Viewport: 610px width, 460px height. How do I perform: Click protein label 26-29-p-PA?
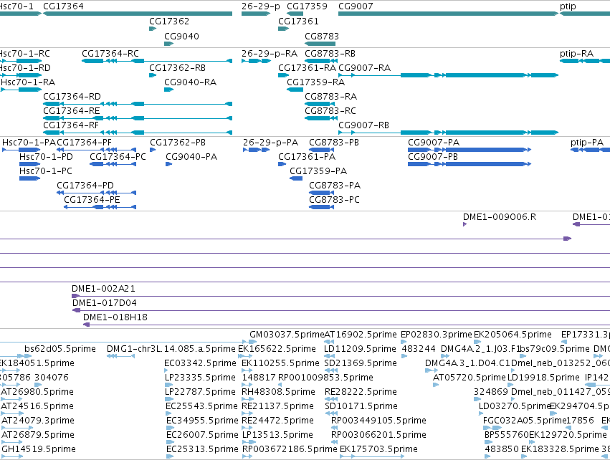tap(270, 143)
